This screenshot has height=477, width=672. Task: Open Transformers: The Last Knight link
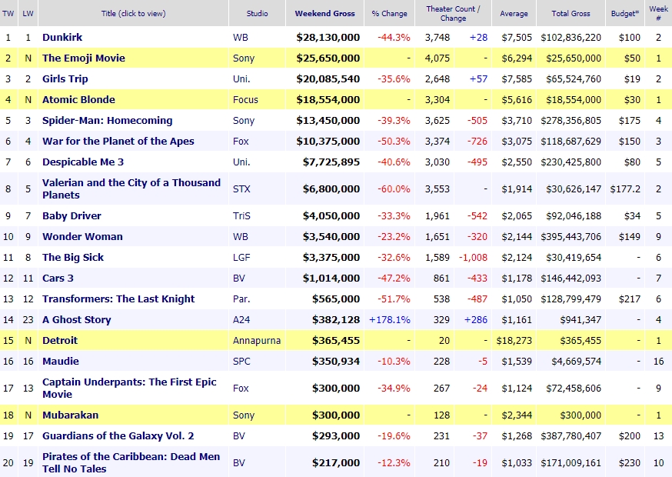[x=118, y=299]
